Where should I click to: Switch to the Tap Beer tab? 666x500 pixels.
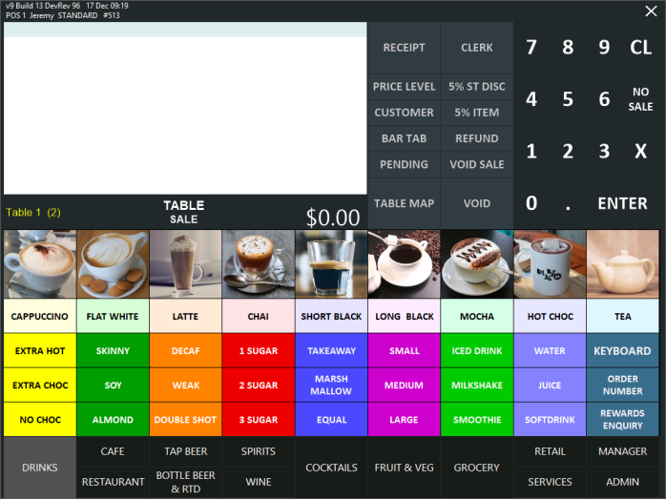185,451
